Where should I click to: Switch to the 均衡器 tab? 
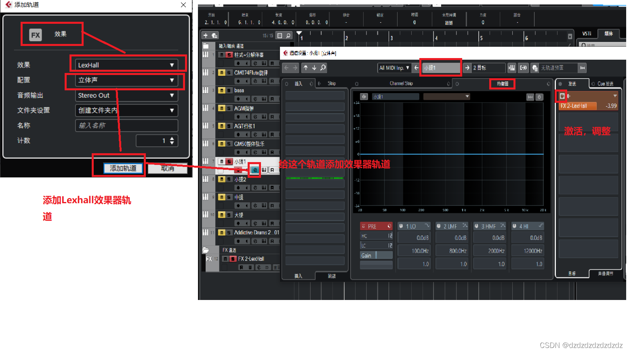tap(503, 84)
